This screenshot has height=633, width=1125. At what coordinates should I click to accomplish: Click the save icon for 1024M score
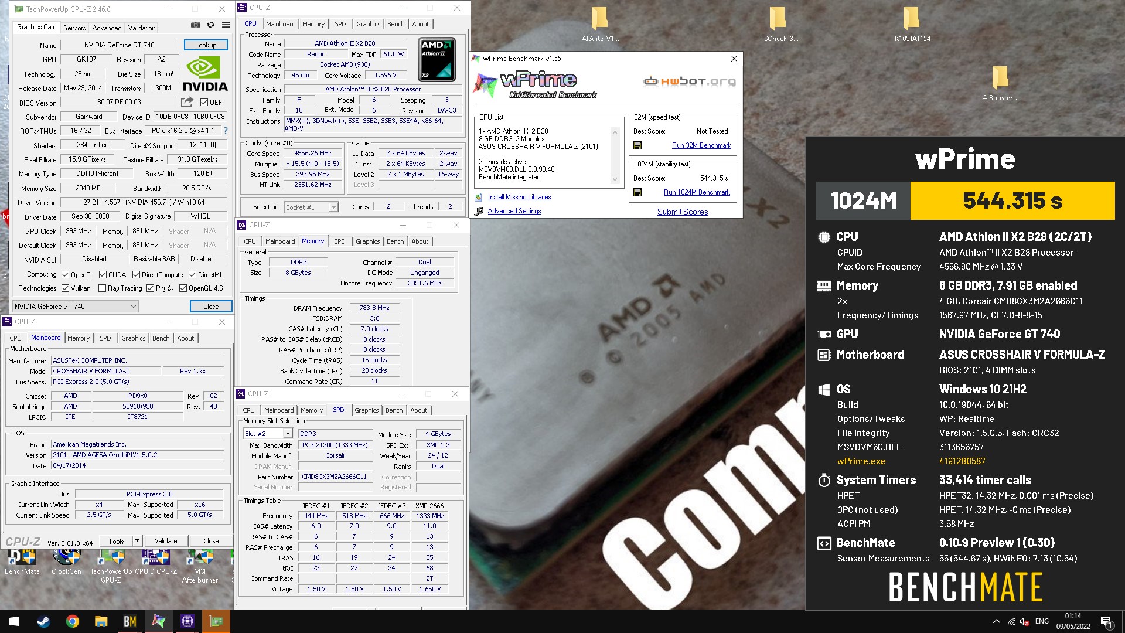[x=637, y=192]
